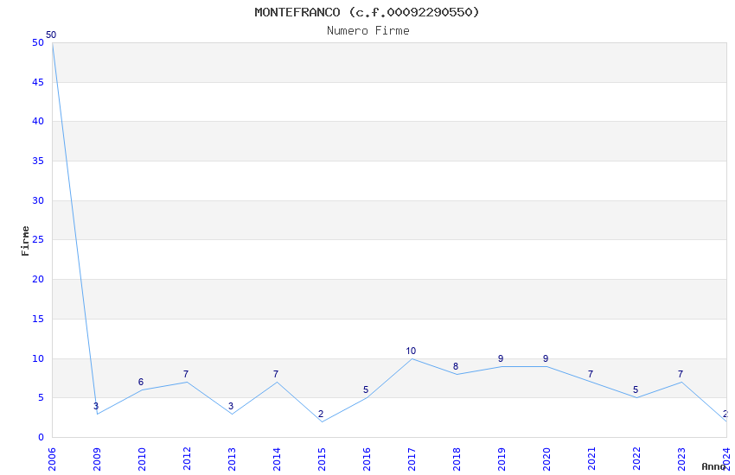The height and width of the screenshot is (475, 735).
Task: Select the 2006 year label on x-axis
Action: 52,459
